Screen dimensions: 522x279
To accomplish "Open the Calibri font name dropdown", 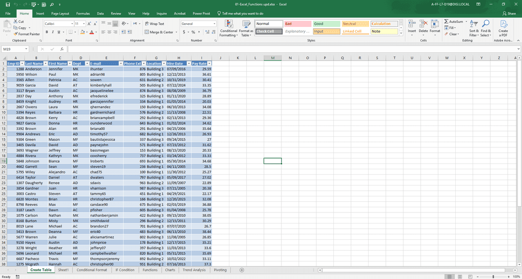I will [72, 24].
